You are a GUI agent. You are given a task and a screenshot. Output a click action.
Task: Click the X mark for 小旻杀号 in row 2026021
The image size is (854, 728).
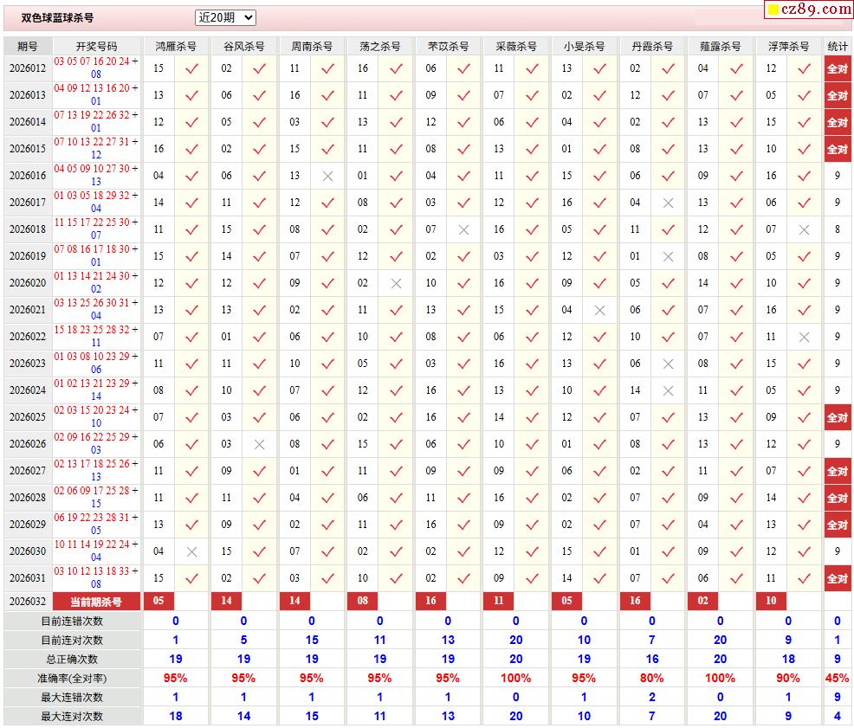click(599, 310)
